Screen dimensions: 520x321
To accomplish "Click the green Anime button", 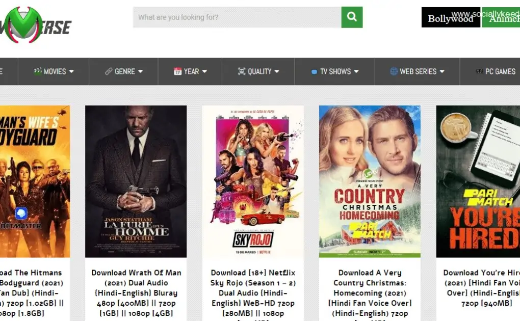I will (501, 17).
